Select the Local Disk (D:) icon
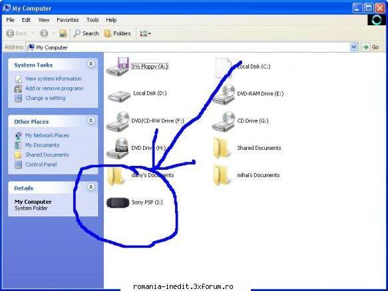 (119, 96)
